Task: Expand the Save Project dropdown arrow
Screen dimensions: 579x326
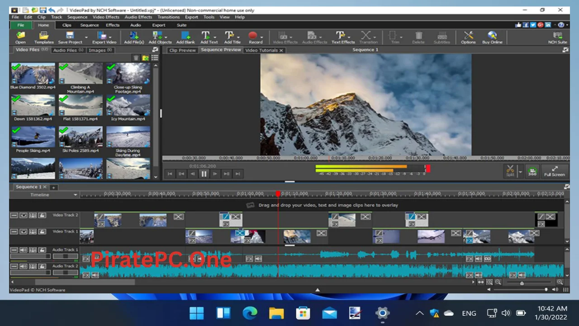Action: (x=86, y=38)
